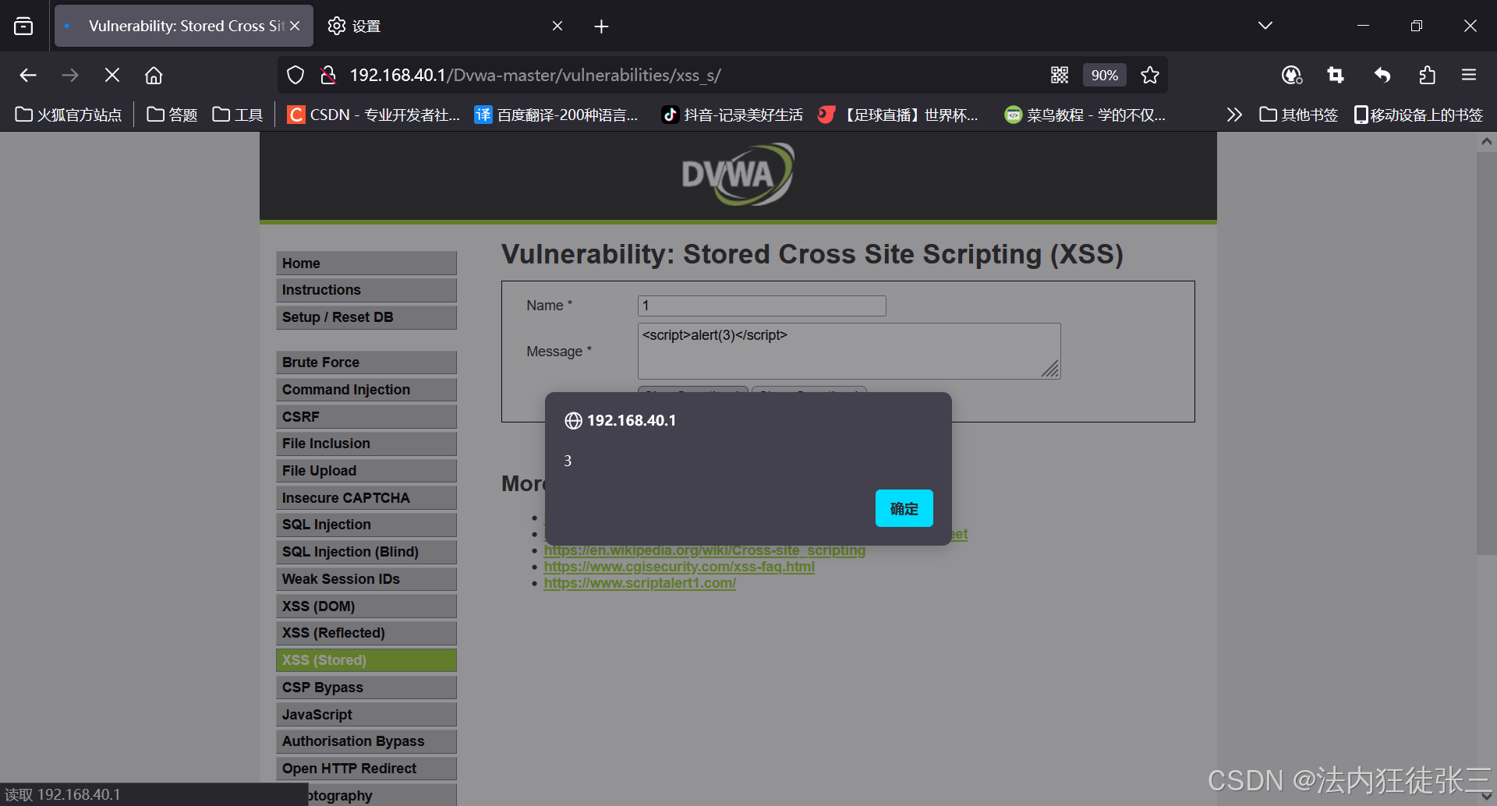
Task: Click the undo arrow toolbar icon
Action: (x=1381, y=75)
